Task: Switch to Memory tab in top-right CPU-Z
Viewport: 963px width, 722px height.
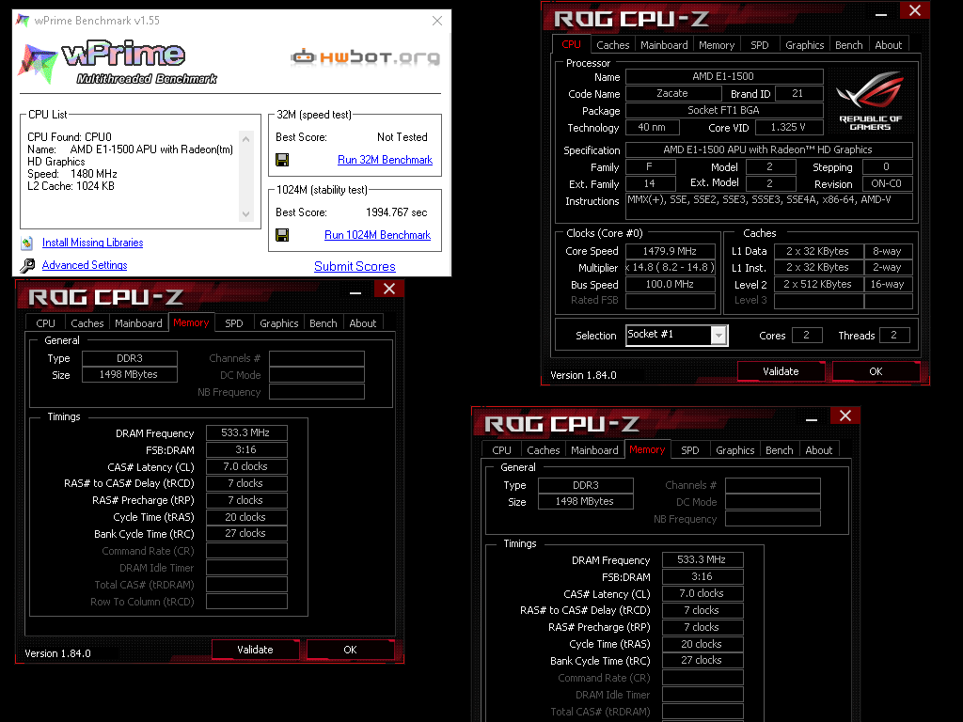Action: (x=716, y=45)
